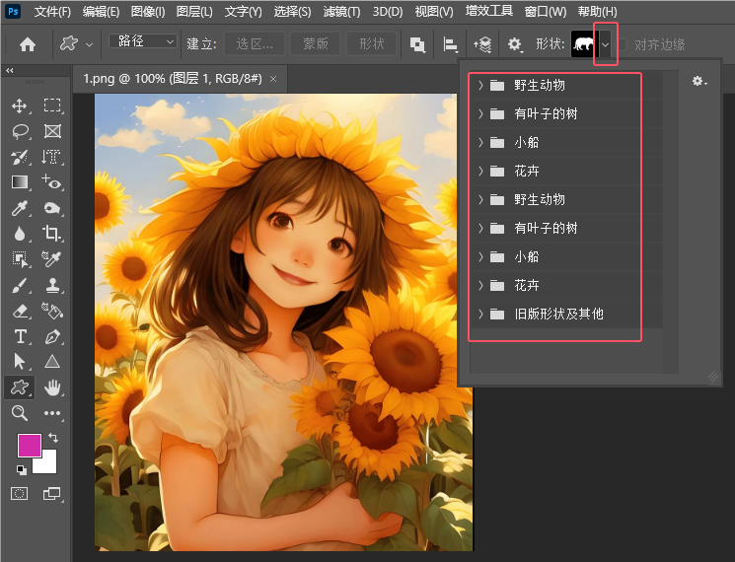Expand the first 野生动物 folder chevron

[480, 85]
